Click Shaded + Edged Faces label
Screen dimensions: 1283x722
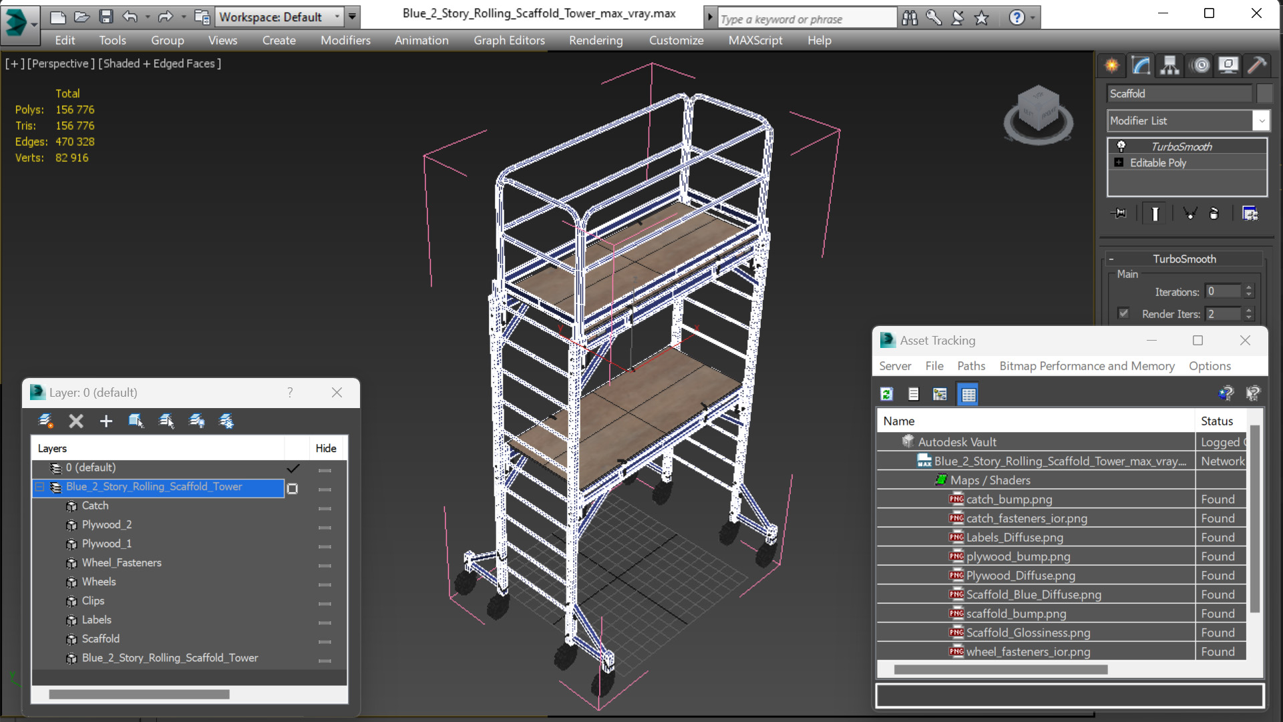click(160, 63)
